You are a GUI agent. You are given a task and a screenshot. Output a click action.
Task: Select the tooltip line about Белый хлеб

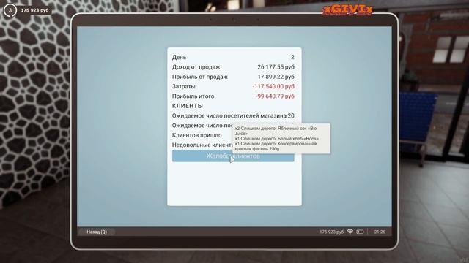(x=277, y=139)
